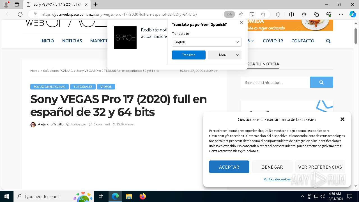Image resolution: width=359 pixels, height=202 pixels.
Task: Select the TUTORIALES category tag
Action: (83, 87)
